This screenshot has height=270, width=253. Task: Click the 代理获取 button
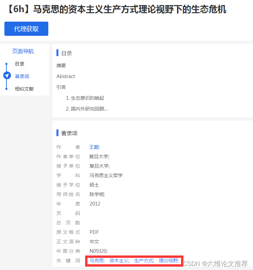[x=26, y=29]
